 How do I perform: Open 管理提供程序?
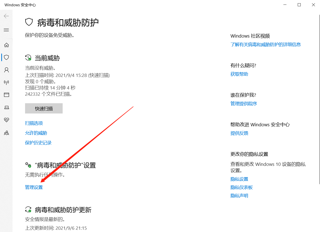click(244, 103)
